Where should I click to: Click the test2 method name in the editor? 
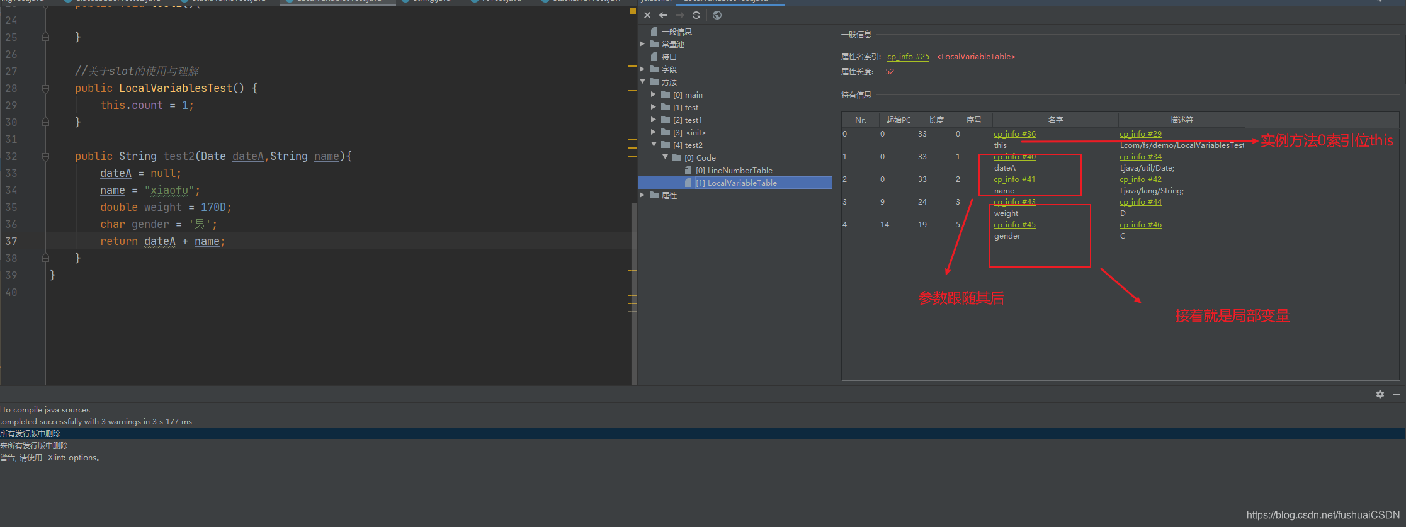pos(179,156)
